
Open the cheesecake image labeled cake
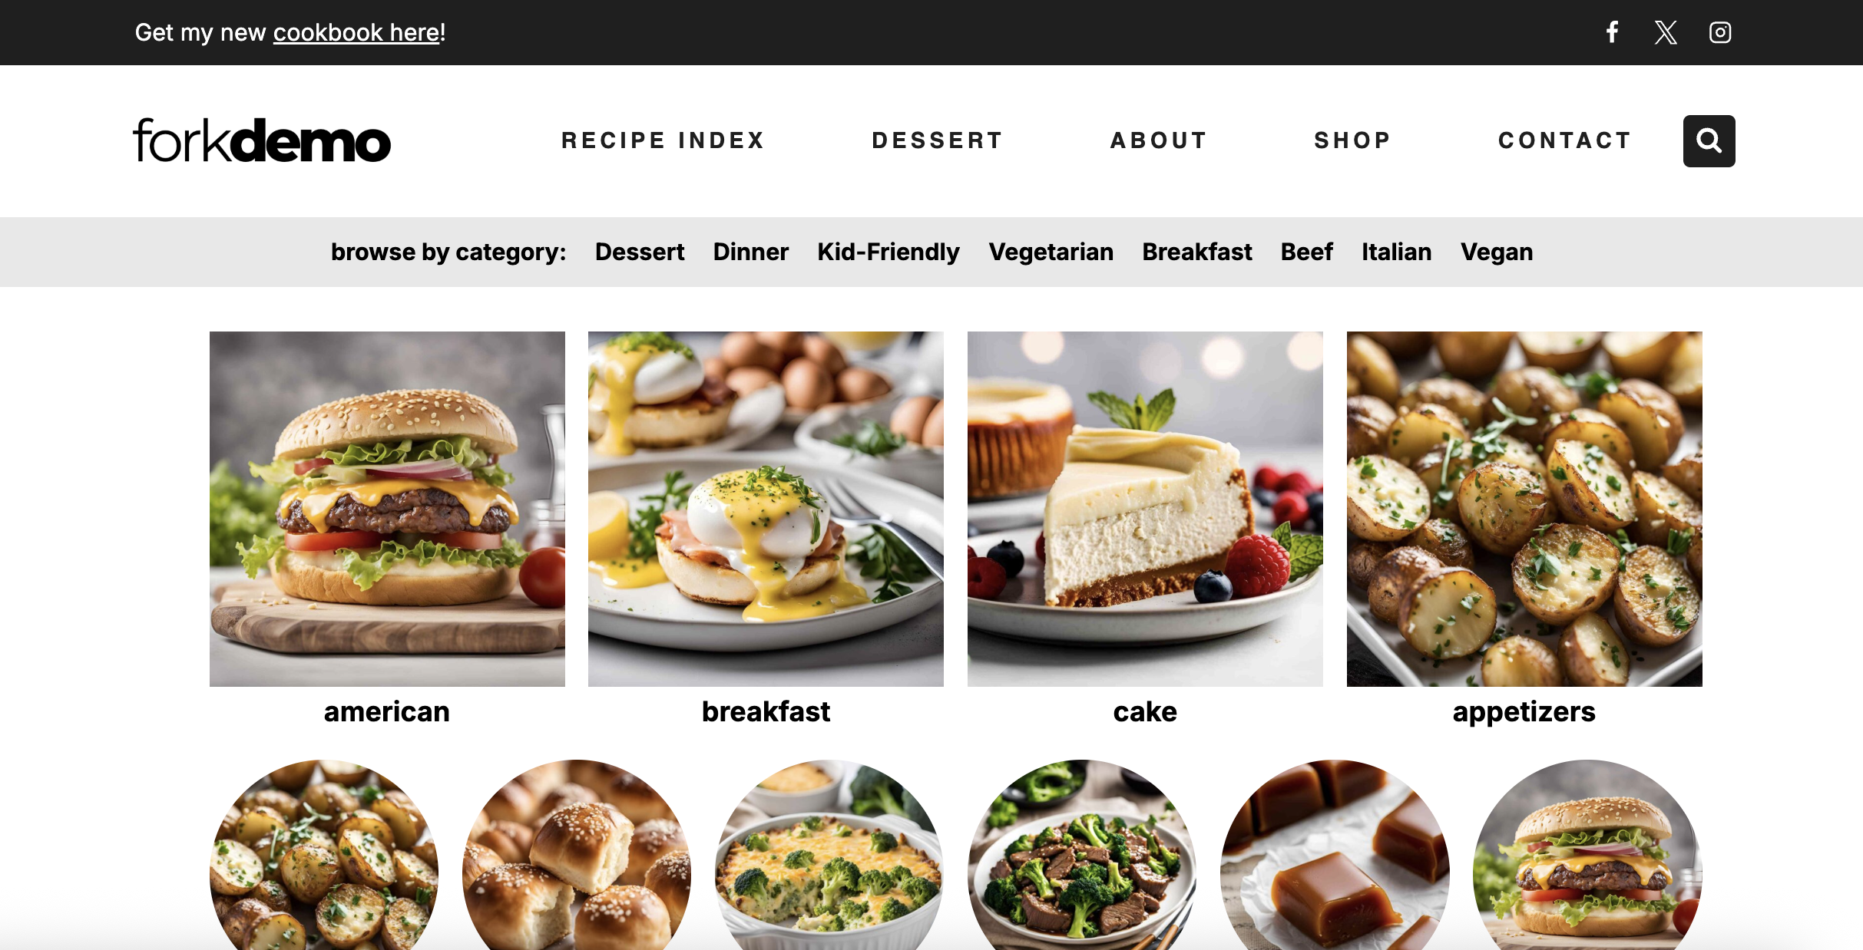tap(1145, 509)
